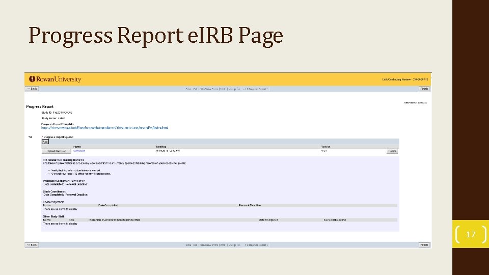
Task: Click the Co-Investigators Date Completed column header
Action: 108,205
